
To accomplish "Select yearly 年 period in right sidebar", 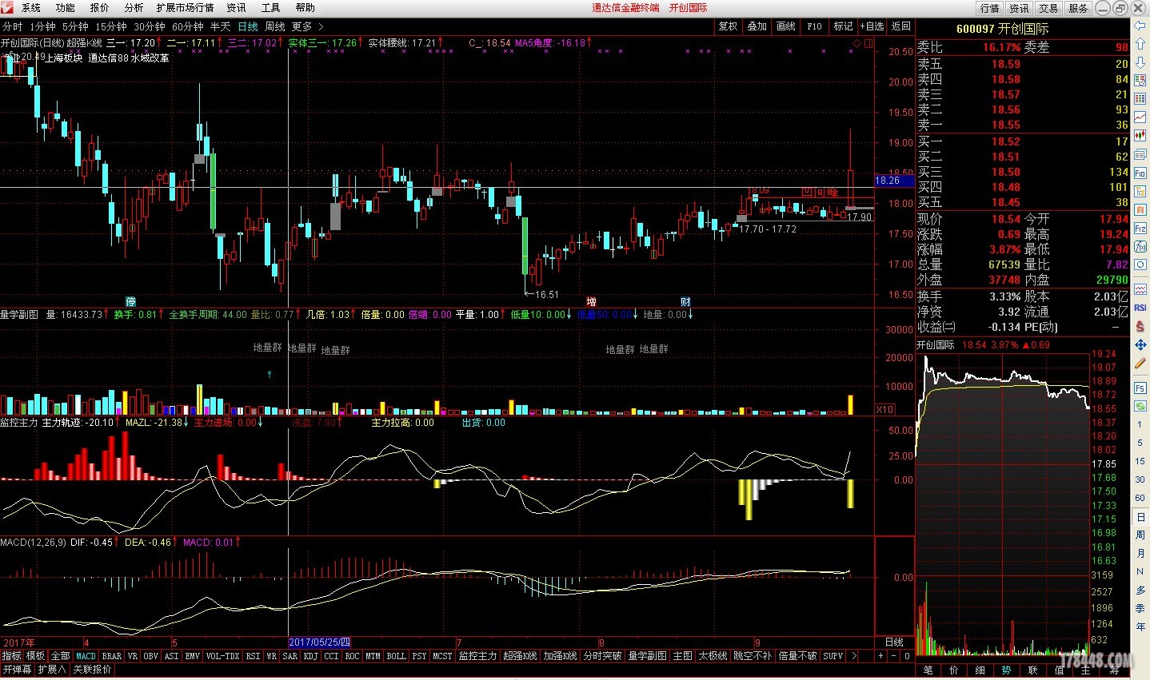I will (x=1140, y=627).
